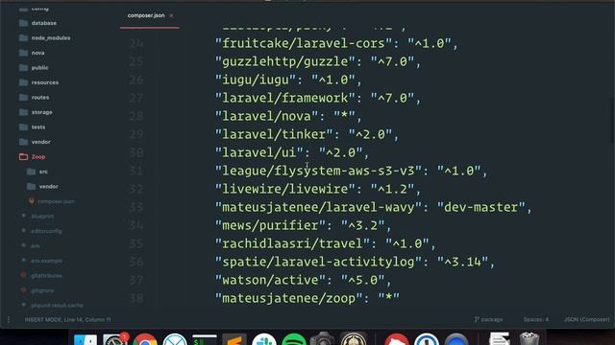Click the git branch package indicator
The image size is (615, 345).
click(488, 319)
